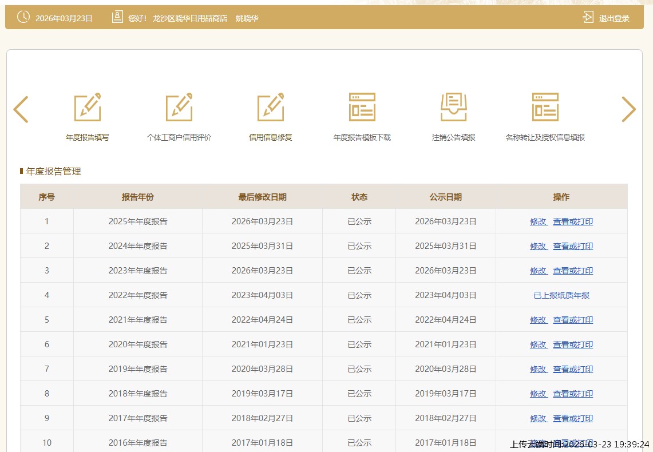Click the 名称转让及授权信息填报 icon
Image resolution: width=653 pixels, height=452 pixels.
[x=545, y=107]
